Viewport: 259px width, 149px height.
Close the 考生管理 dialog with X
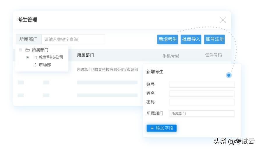click(223, 20)
